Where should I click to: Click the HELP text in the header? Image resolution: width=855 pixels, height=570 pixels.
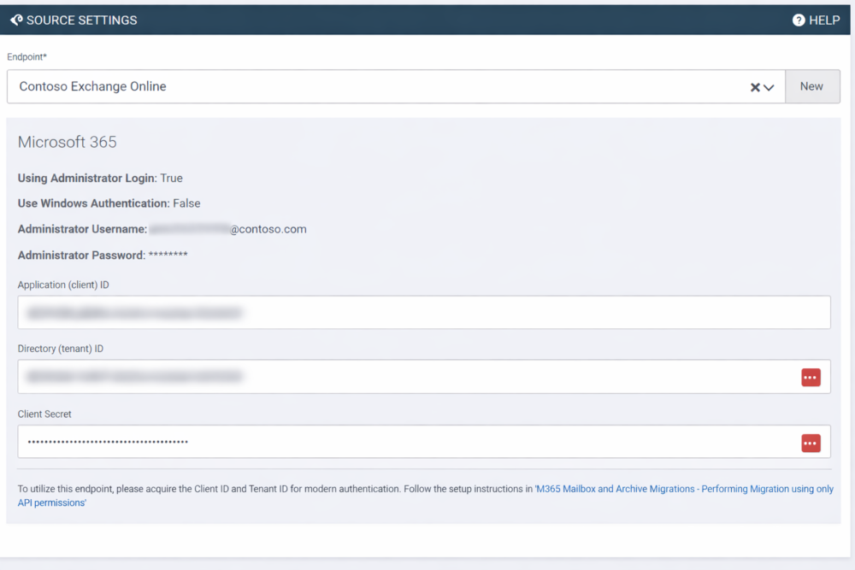(x=824, y=21)
